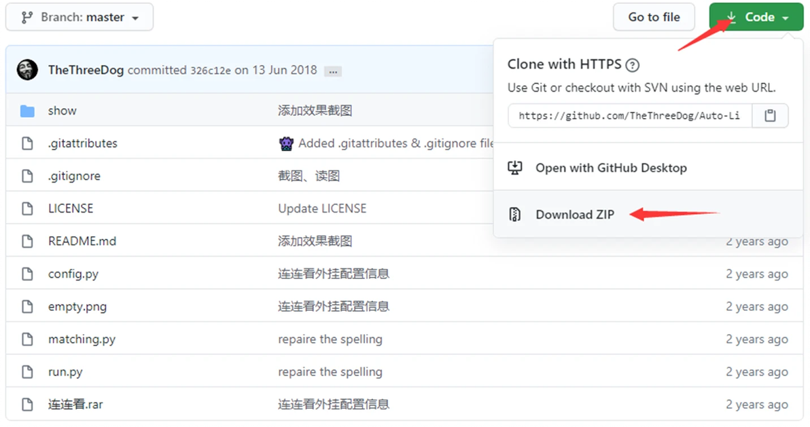The height and width of the screenshot is (427, 810).
Task: Open the README.md file link
Action: [82, 241]
